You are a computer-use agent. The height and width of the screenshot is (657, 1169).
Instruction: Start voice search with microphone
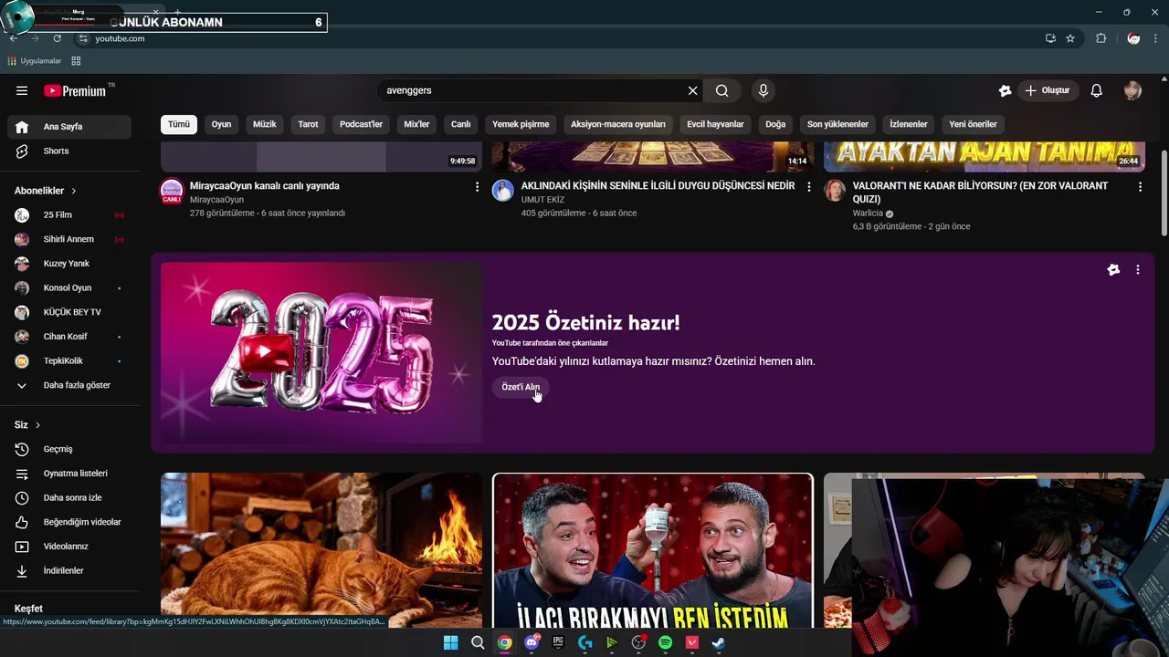[764, 90]
